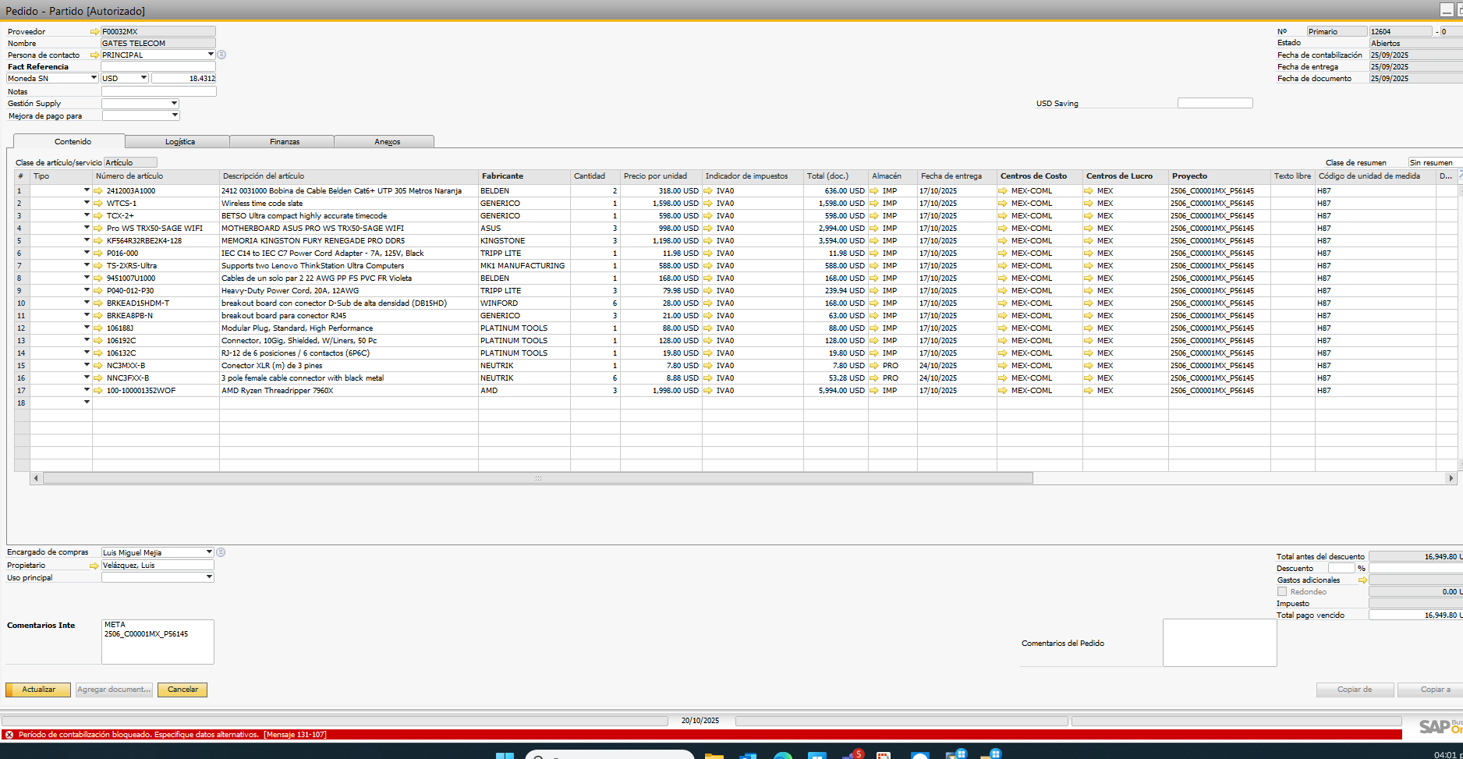Click Propietario link arrow icon
This screenshot has width=1463, height=759.
94,566
